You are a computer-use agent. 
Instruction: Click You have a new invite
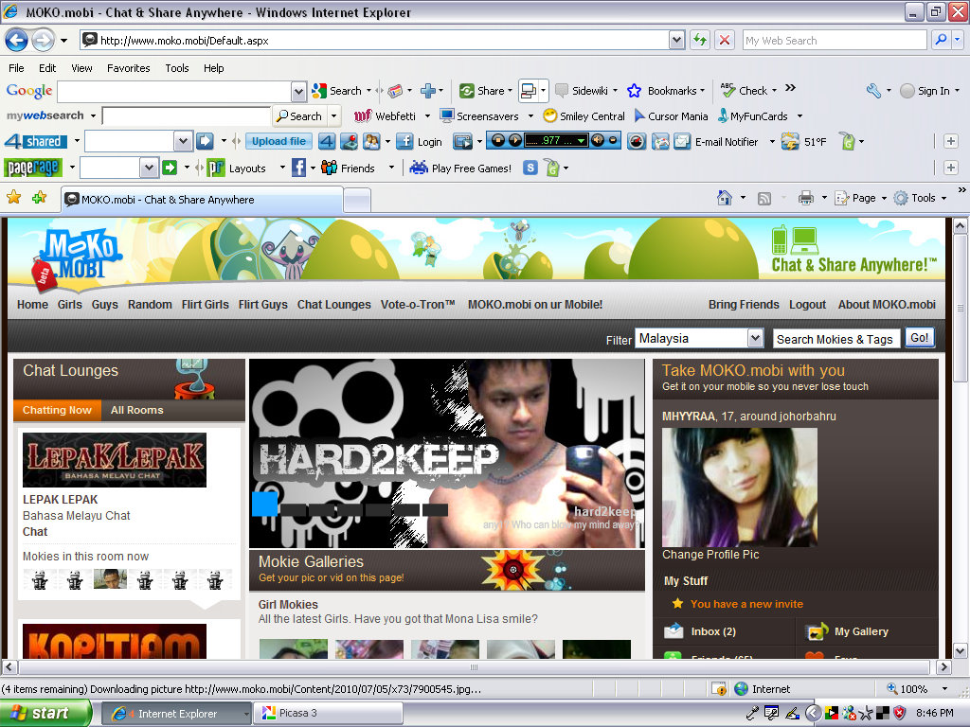(x=746, y=604)
